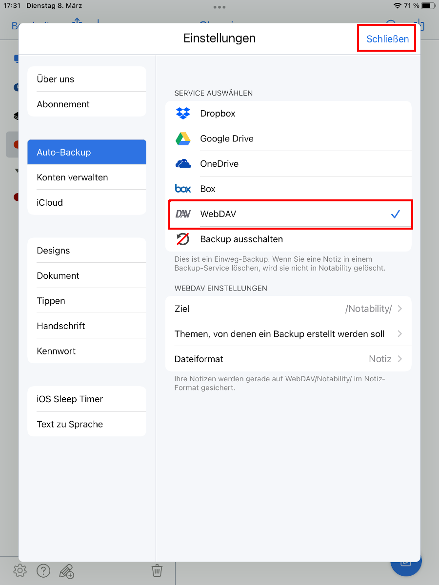Click the Dropbox logo icon

183,113
